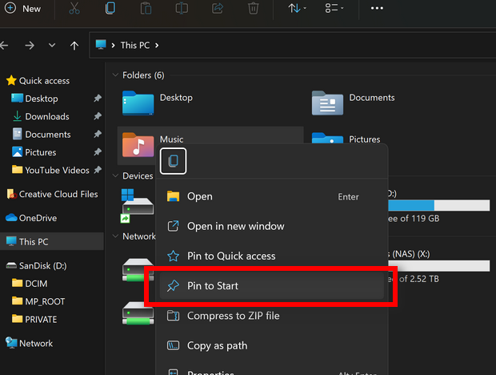Open OneDrive in sidebar
Viewport: 496px width, 375px height.
[x=31, y=218]
